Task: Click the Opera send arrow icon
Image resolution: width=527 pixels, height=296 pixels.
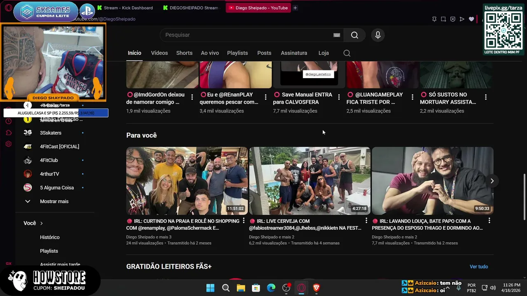Action: (x=462, y=19)
